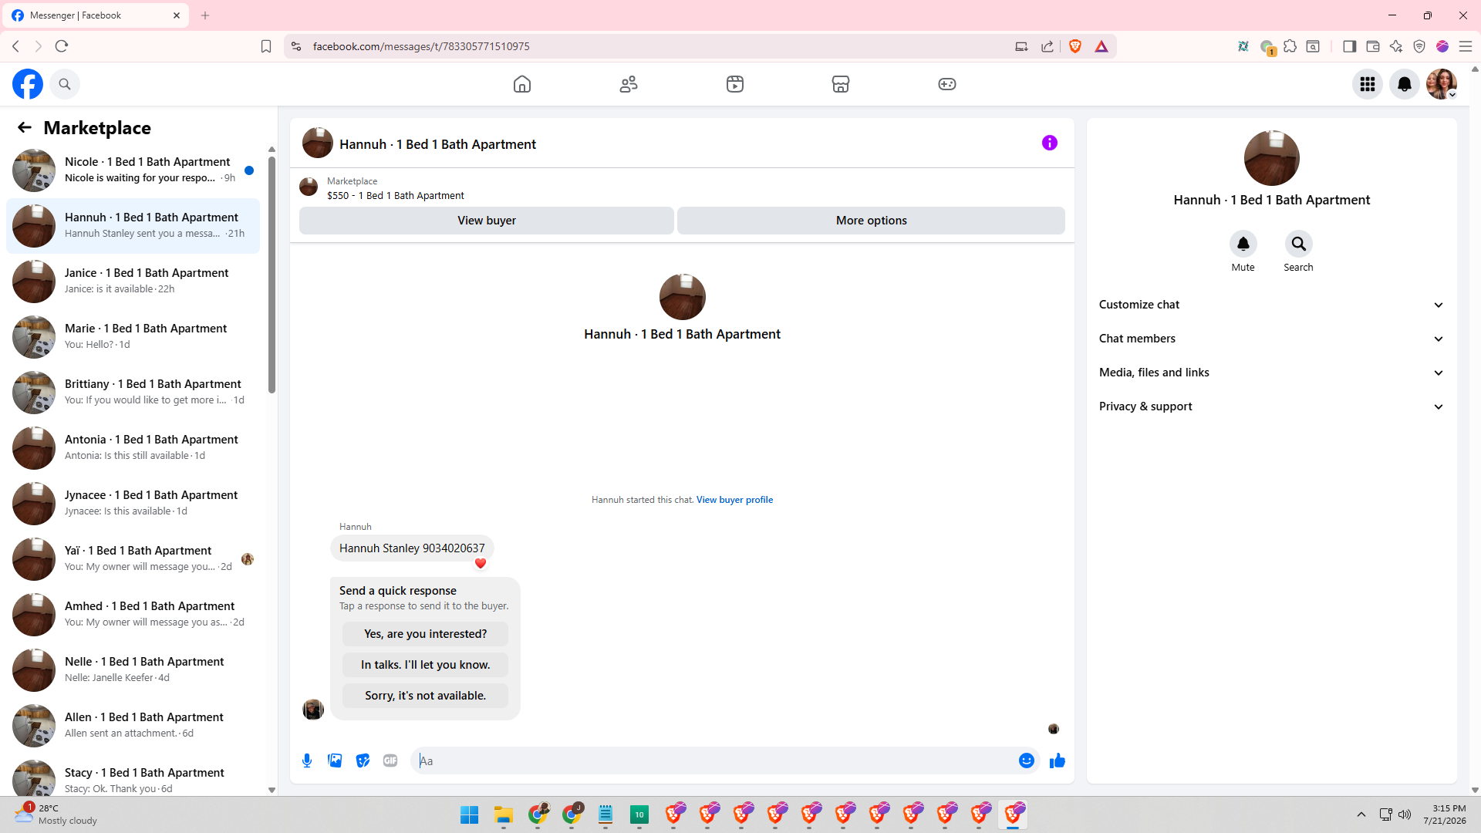Open the taskbar clock and date

1445,814
